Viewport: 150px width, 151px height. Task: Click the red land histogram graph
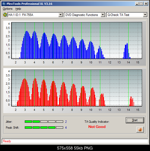pyautogui.click(x=76, y=88)
